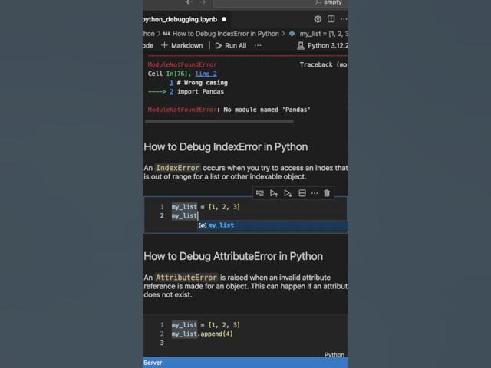Open editor More Actions ellipsis
The height and width of the screenshot is (368, 491).
tap(344, 19)
